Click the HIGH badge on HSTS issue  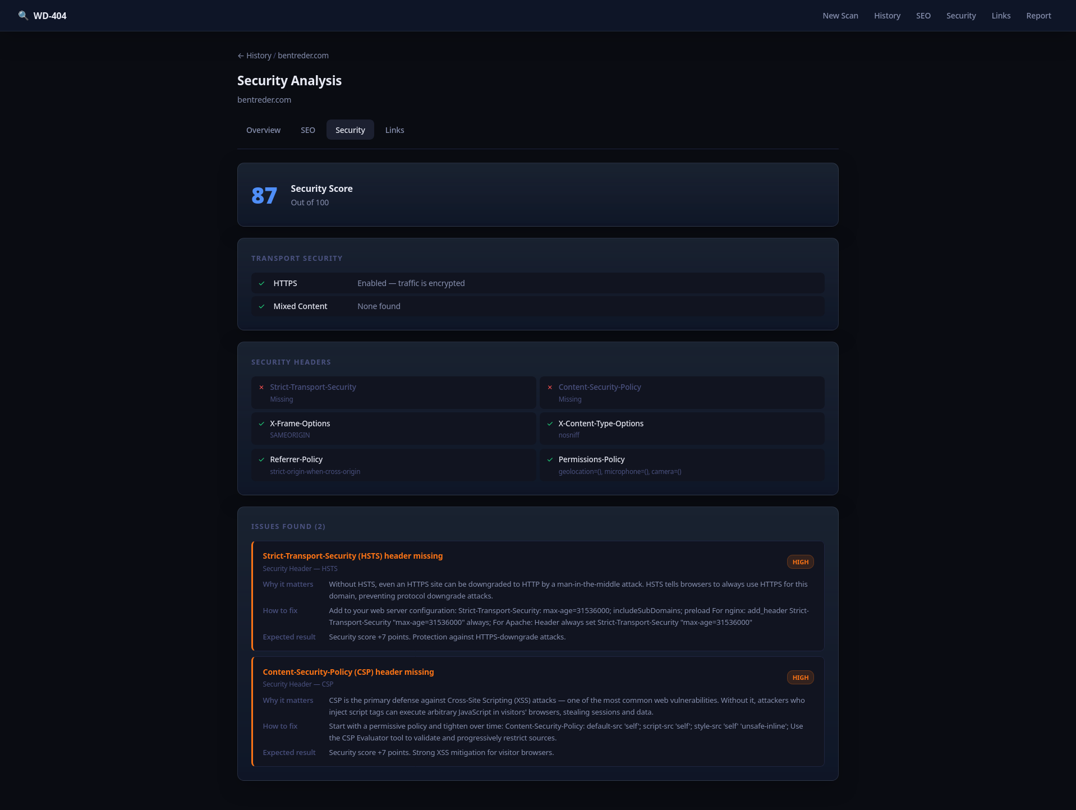(801, 562)
